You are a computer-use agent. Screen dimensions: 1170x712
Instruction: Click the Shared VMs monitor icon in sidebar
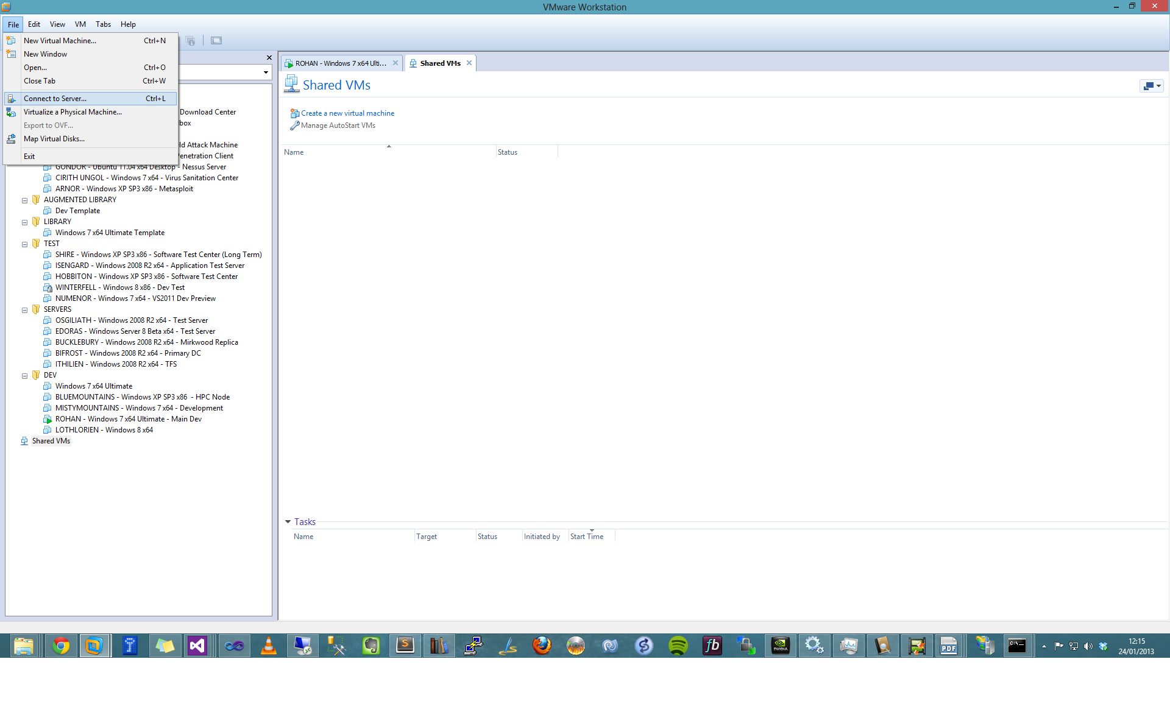click(x=24, y=440)
